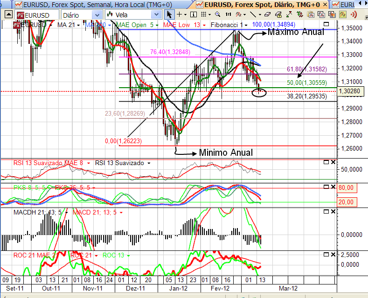Expand the line tool dropdown arrow
The width and height of the screenshot is (368, 298).
[260, 15]
